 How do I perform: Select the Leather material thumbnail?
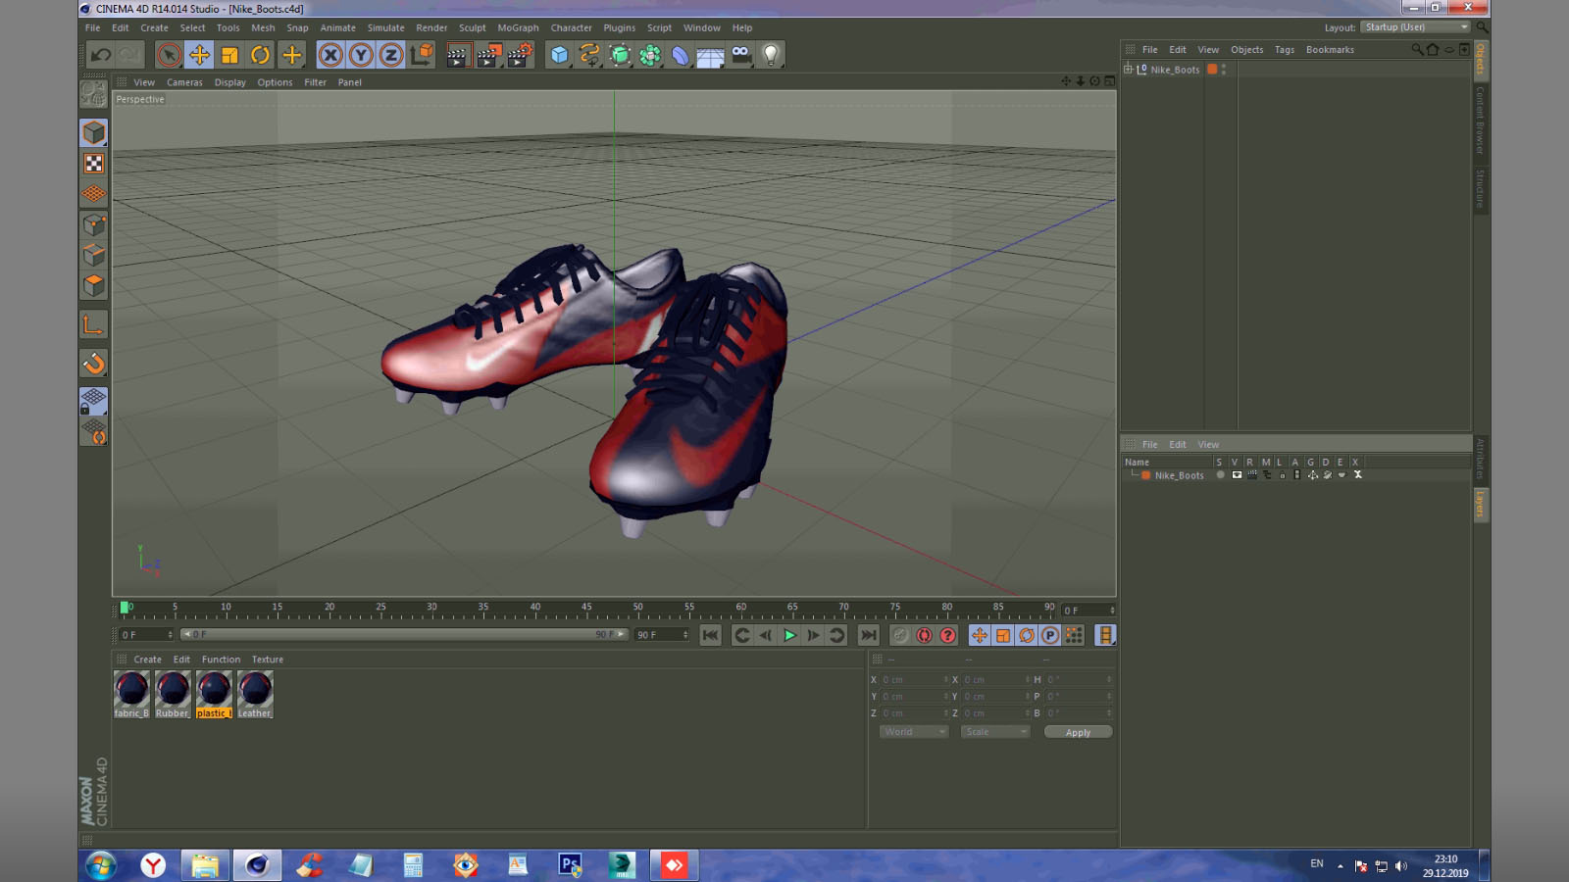(255, 695)
